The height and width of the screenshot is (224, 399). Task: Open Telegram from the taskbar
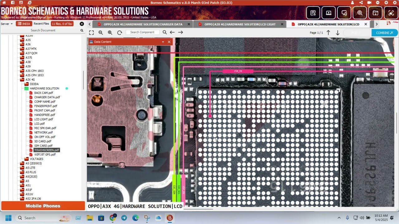coord(124,218)
